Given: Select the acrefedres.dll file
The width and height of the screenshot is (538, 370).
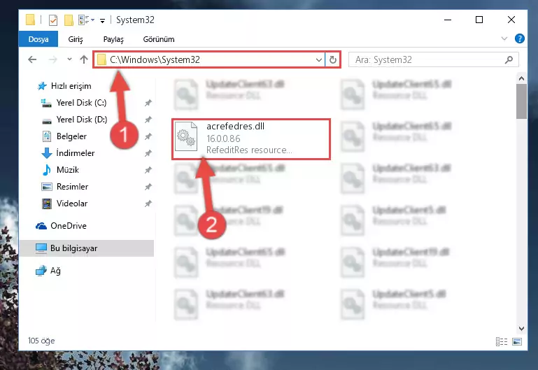Looking at the screenshot, I should [x=251, y=139].
